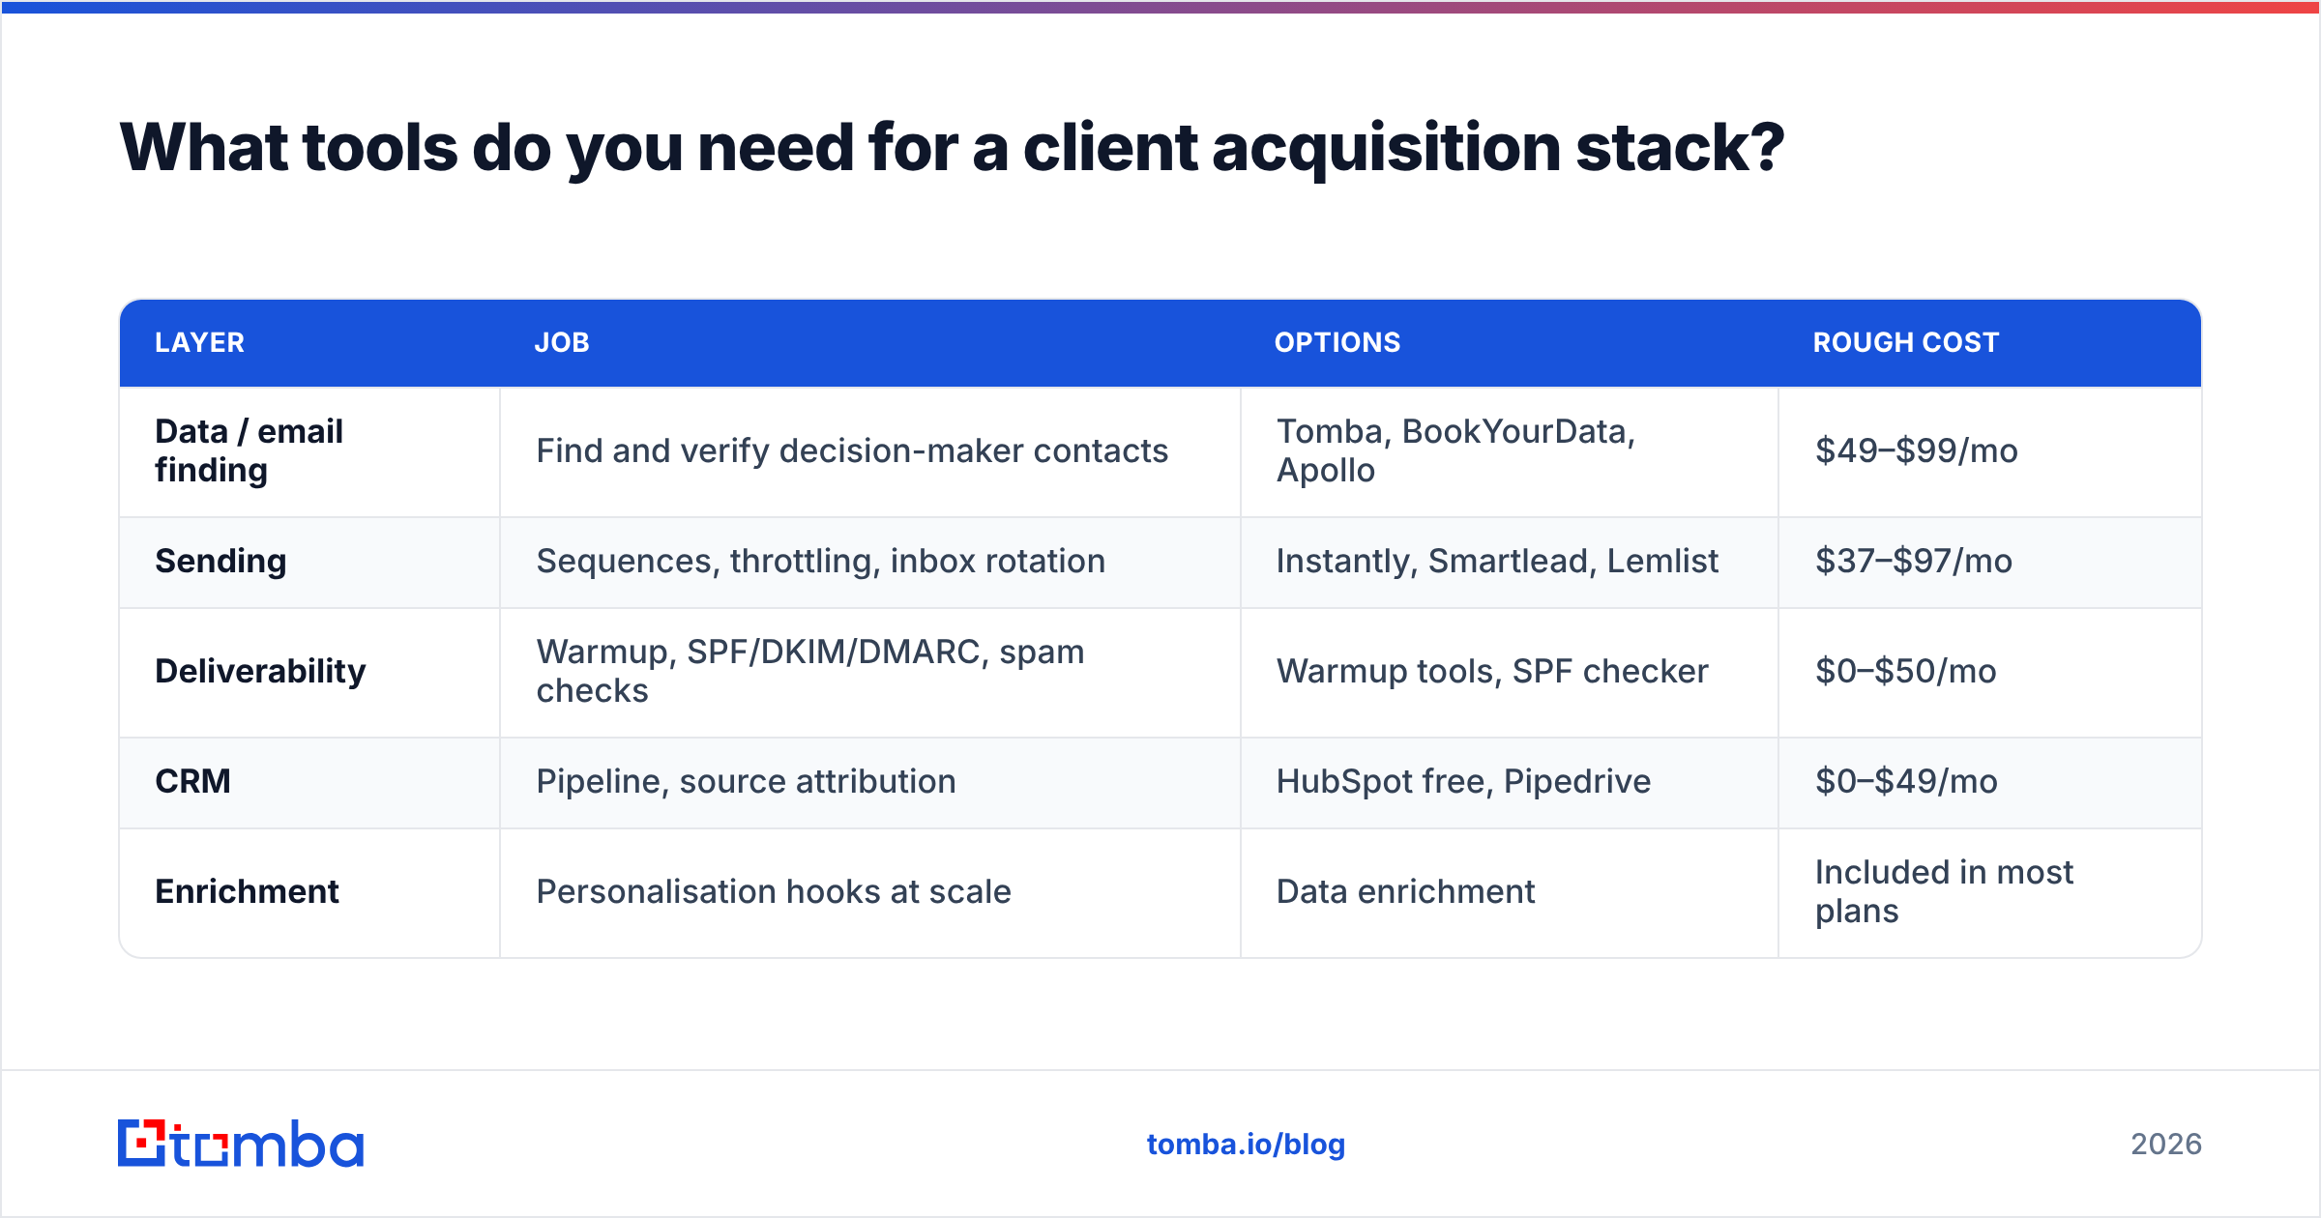The image size is (2321, 1218).
Task: Click the client acquisition stack heading
Action: 952,149
